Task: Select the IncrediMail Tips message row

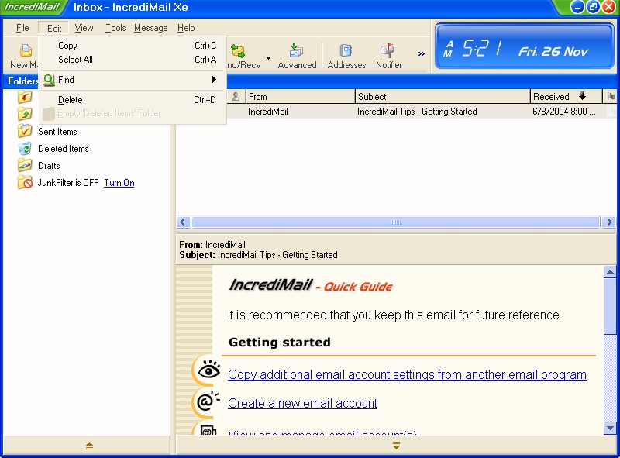Action: click(387, 112)
